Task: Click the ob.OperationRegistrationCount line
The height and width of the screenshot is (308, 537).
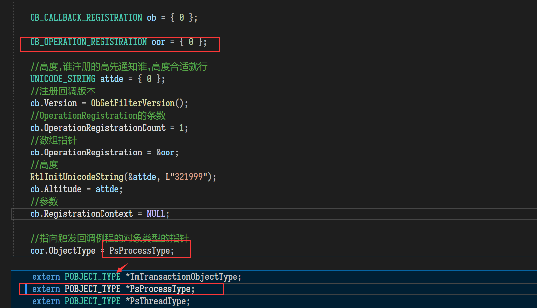Action: [x=109, y=128]
